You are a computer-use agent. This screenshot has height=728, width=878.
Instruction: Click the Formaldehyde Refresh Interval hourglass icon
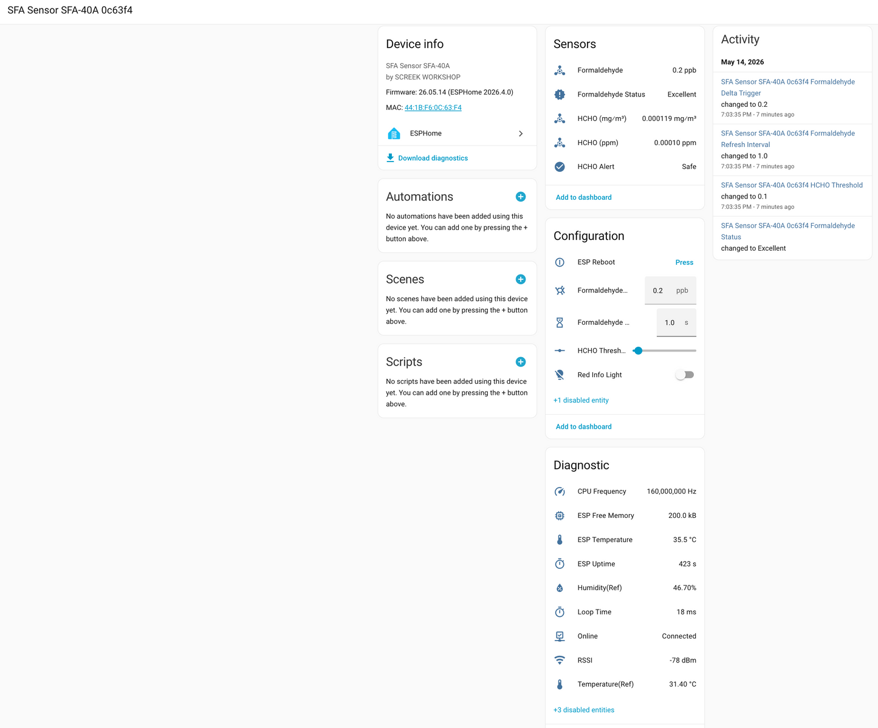[x=560, y=322]
